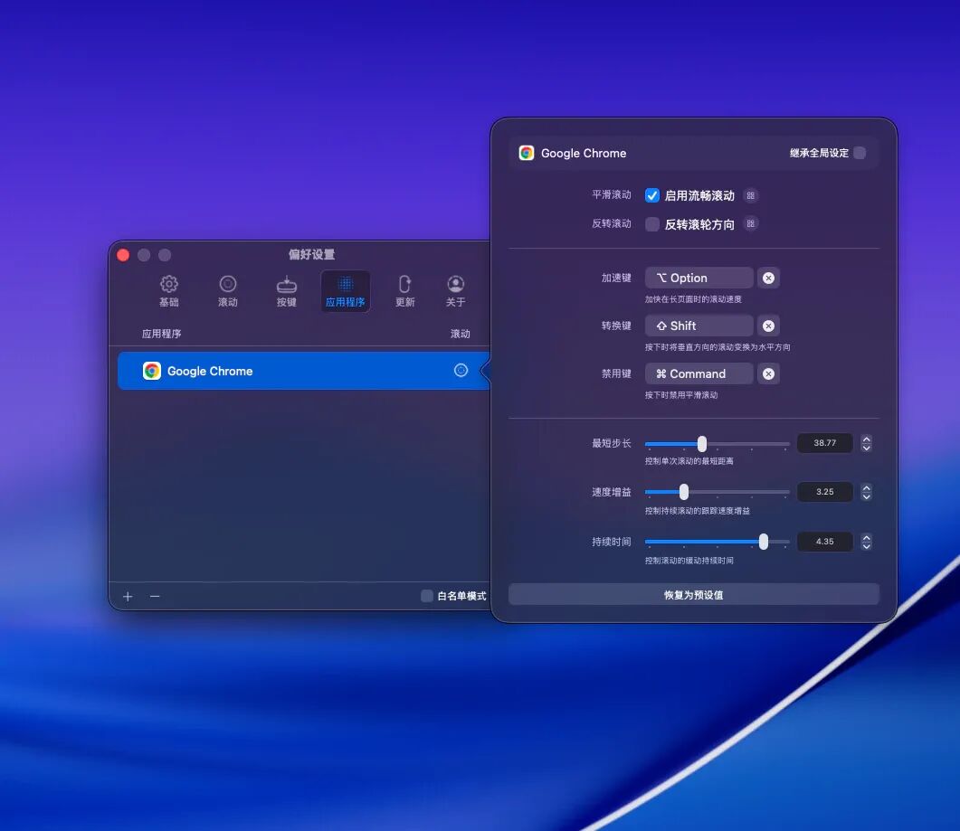Click the 滚动 column header
The image size is (960, 831).
click(x=461, y=334)
